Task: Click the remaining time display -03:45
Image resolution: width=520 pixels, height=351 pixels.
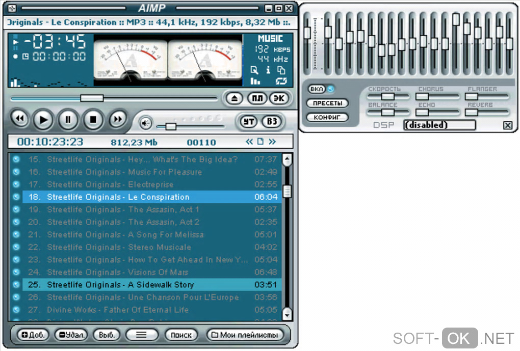Action: click(55, 41)
